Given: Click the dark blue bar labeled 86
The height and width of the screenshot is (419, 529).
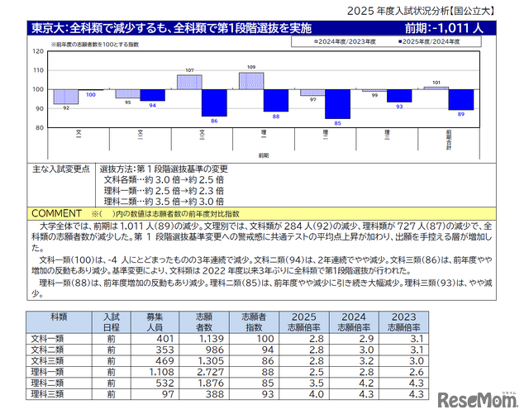Looking at the screenshot, I should pos(214,103).
